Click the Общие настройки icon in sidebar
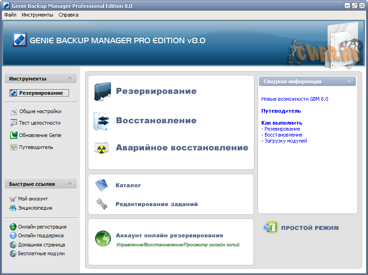368x275 pixels. point(14,111)
